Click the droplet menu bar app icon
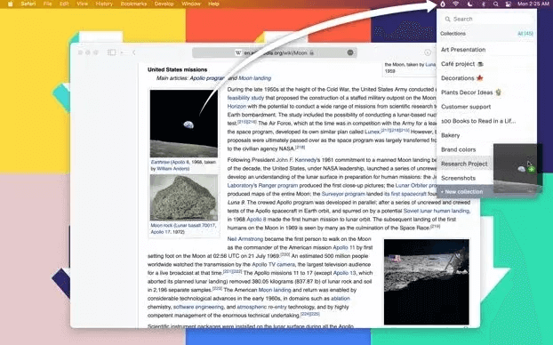Viewport: 553px width, 345px height. [x=443, y=4]
